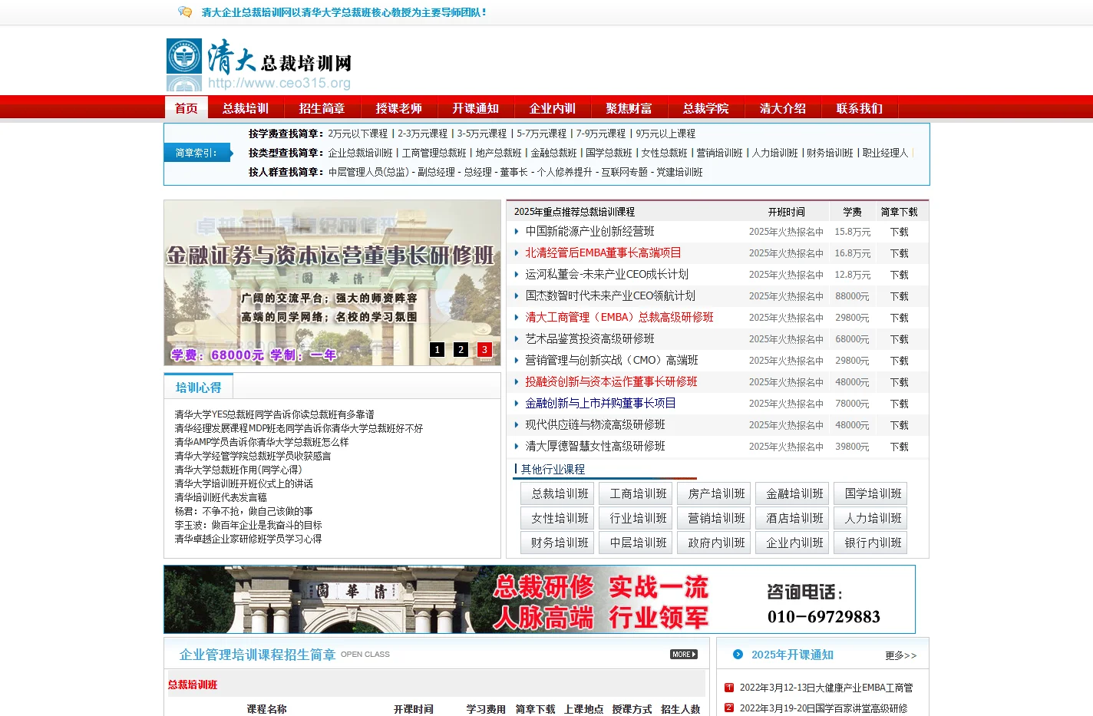Open the 总裁培训 navigation menu
1093x716 pixels.
(x=246, y=108)
